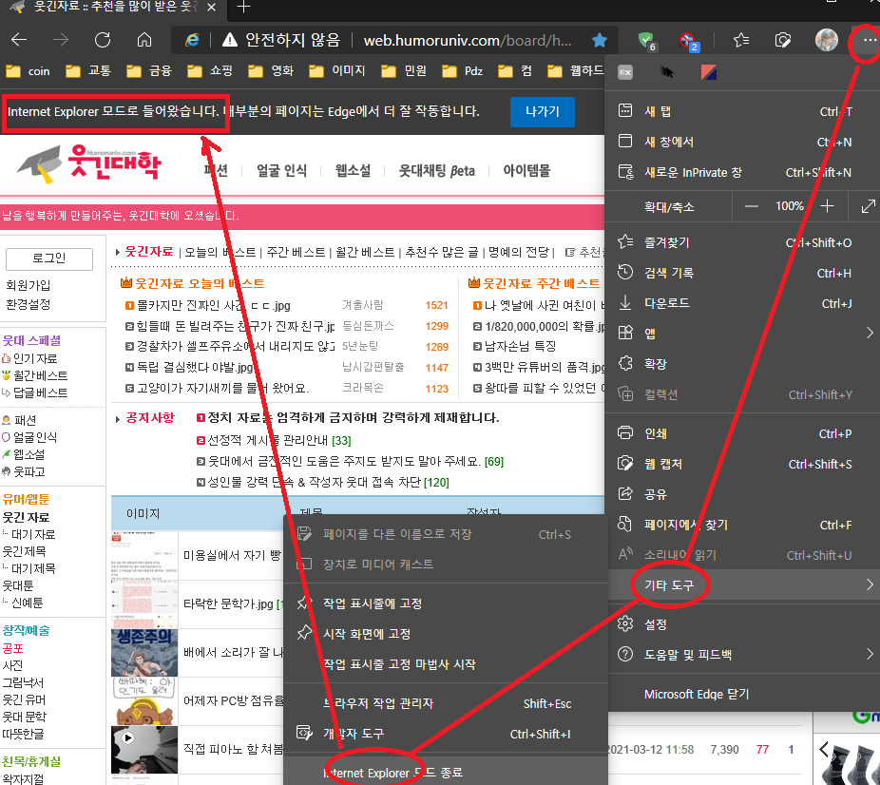Go back with the browser back arrow

19,40
